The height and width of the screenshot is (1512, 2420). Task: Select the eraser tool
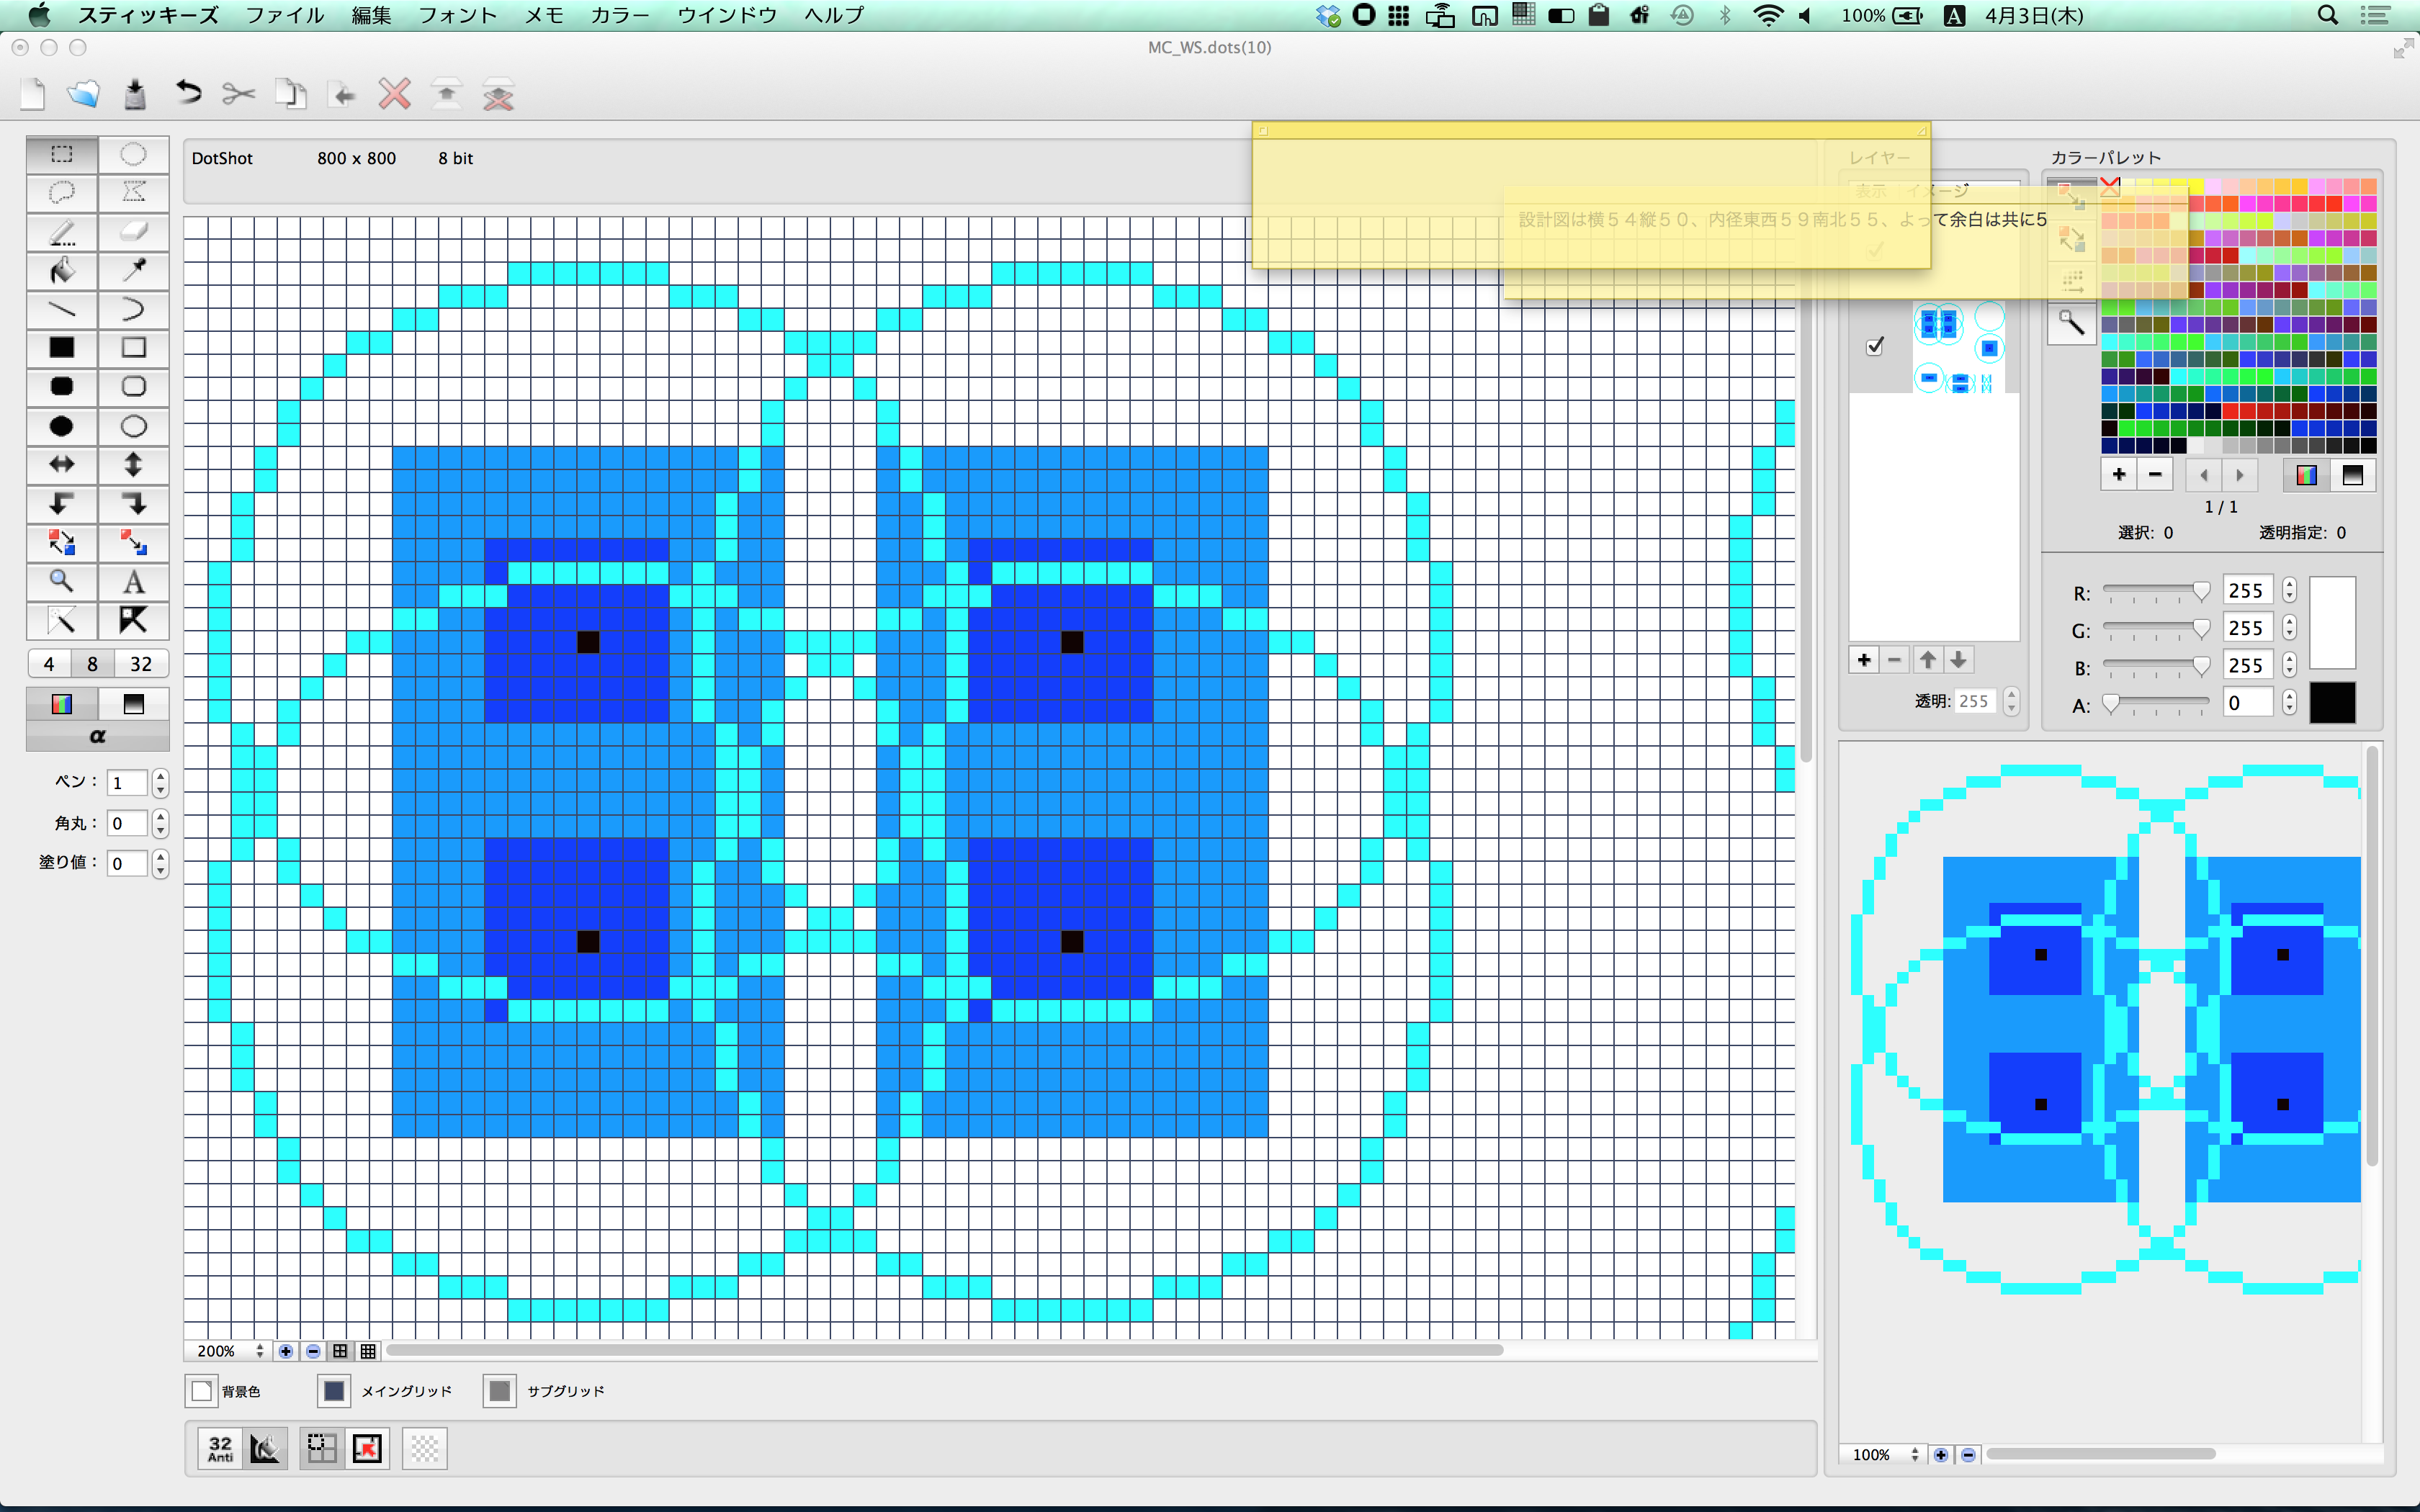133,232
